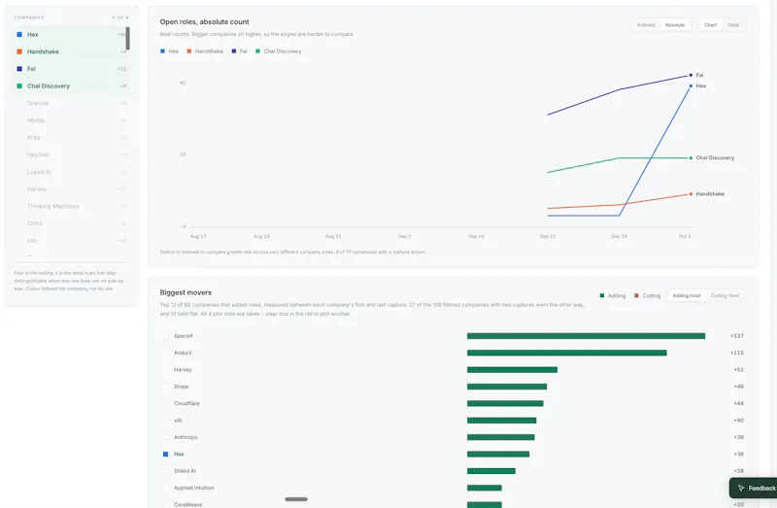Select the HeyGen company row
The width and height of the screenshot is (777, 508).
[x=71, y=154]
